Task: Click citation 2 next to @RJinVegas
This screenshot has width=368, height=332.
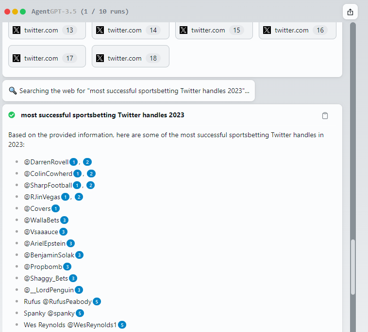Action: [x=79, y=197]
